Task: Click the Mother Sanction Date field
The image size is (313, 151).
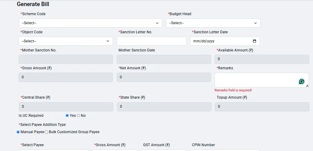Action: coord(164,59)
